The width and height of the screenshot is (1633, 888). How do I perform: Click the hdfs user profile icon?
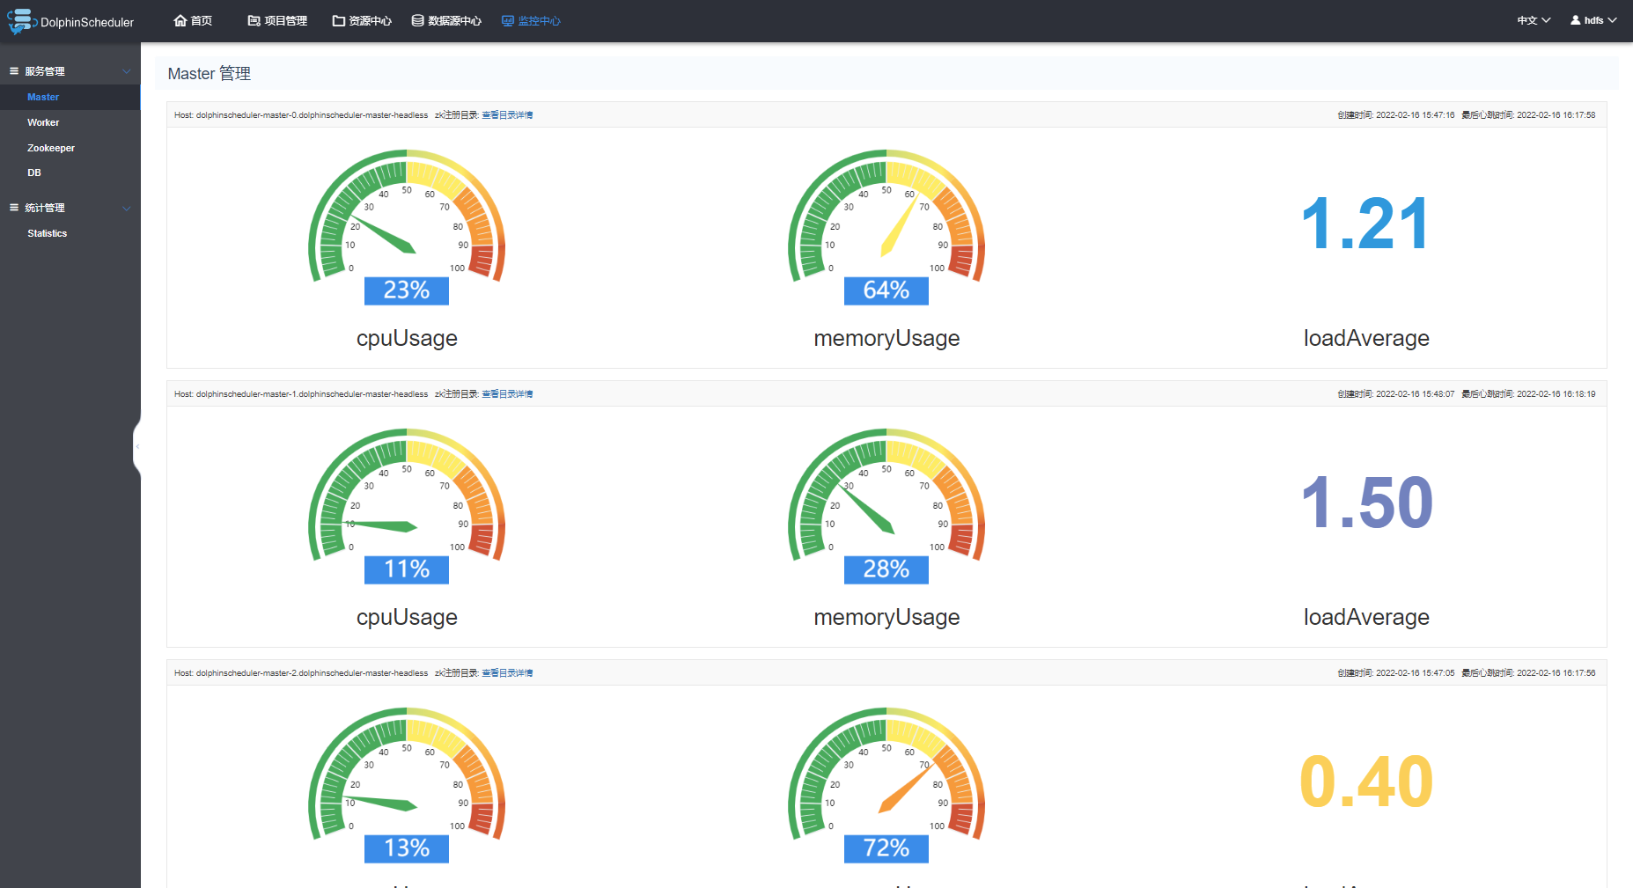[1576, 20]
